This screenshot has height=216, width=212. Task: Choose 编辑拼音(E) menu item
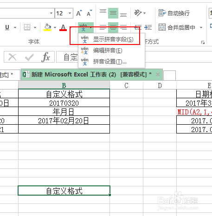[x=111, y=51]
